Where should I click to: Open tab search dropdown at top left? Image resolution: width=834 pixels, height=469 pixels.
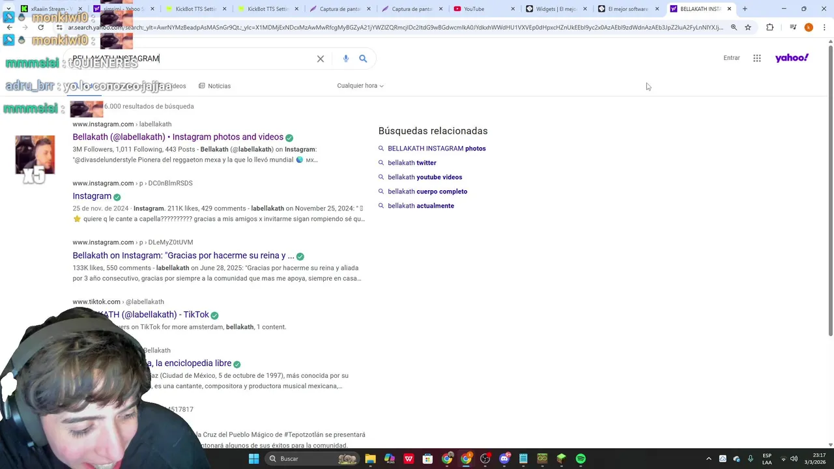(8, 9)
